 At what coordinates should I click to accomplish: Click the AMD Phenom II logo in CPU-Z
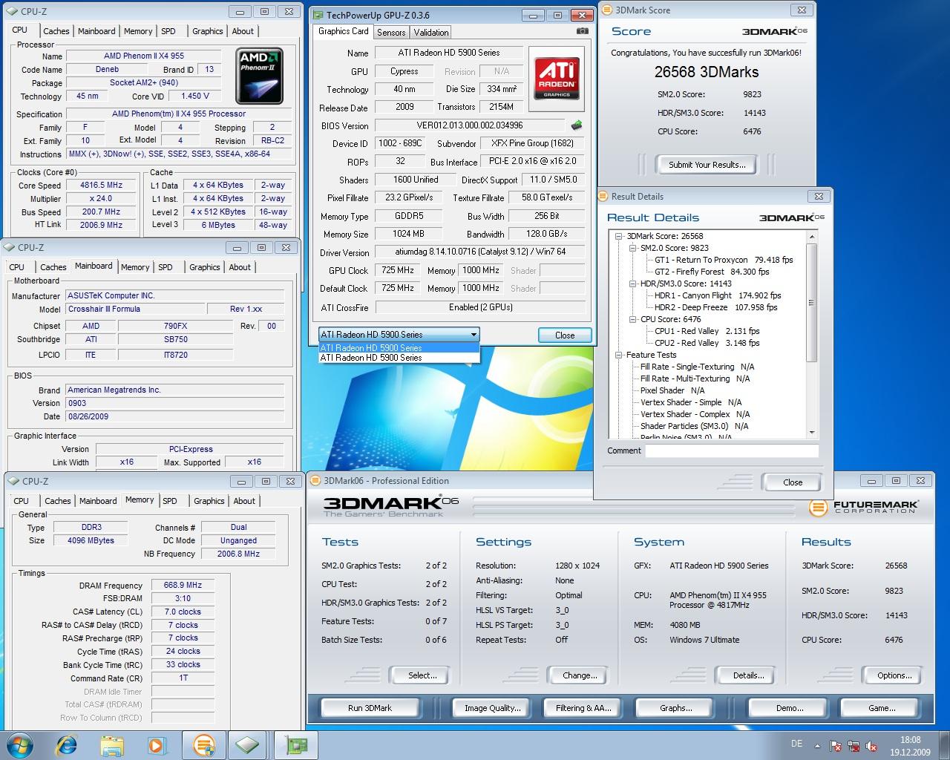pos(259,76)
